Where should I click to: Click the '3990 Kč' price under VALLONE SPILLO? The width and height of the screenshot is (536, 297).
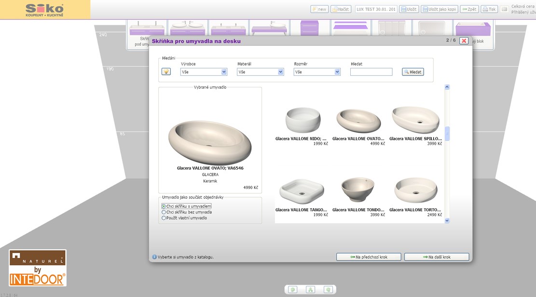click(435, 144)
